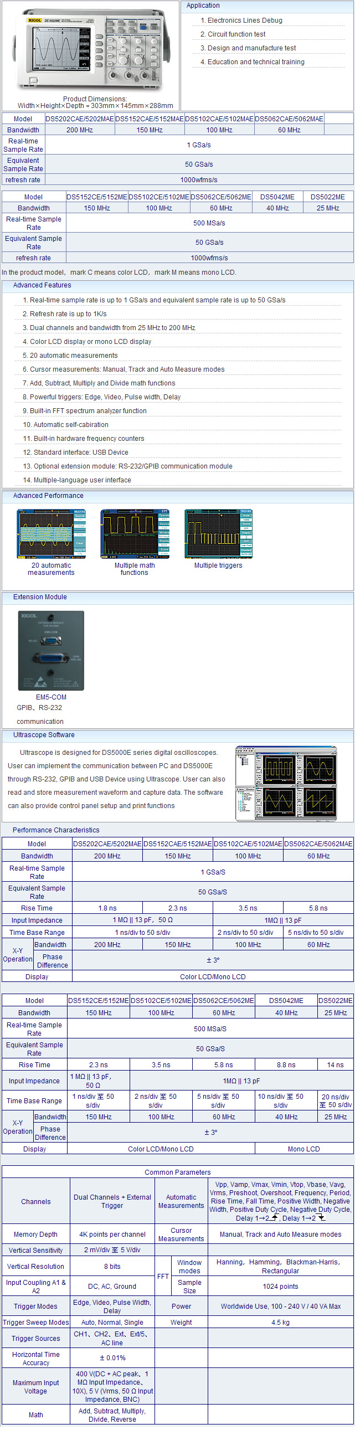
Task: Click '4. Education and technical training' item
Action: 253,63
